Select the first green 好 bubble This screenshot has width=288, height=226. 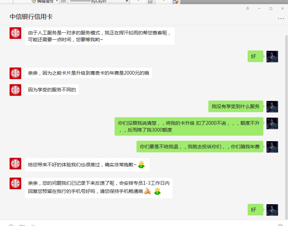(255, 56)
